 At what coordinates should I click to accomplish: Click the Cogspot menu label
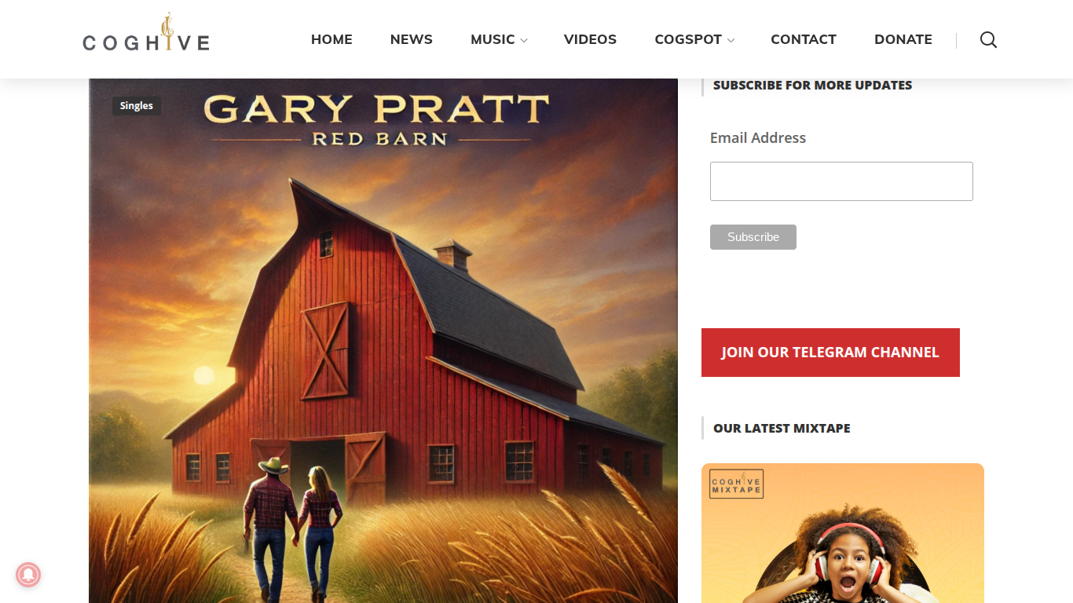pyautogui.click(x=688, y=39)
